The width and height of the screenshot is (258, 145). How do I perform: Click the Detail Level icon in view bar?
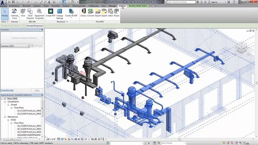coord(59,139)
